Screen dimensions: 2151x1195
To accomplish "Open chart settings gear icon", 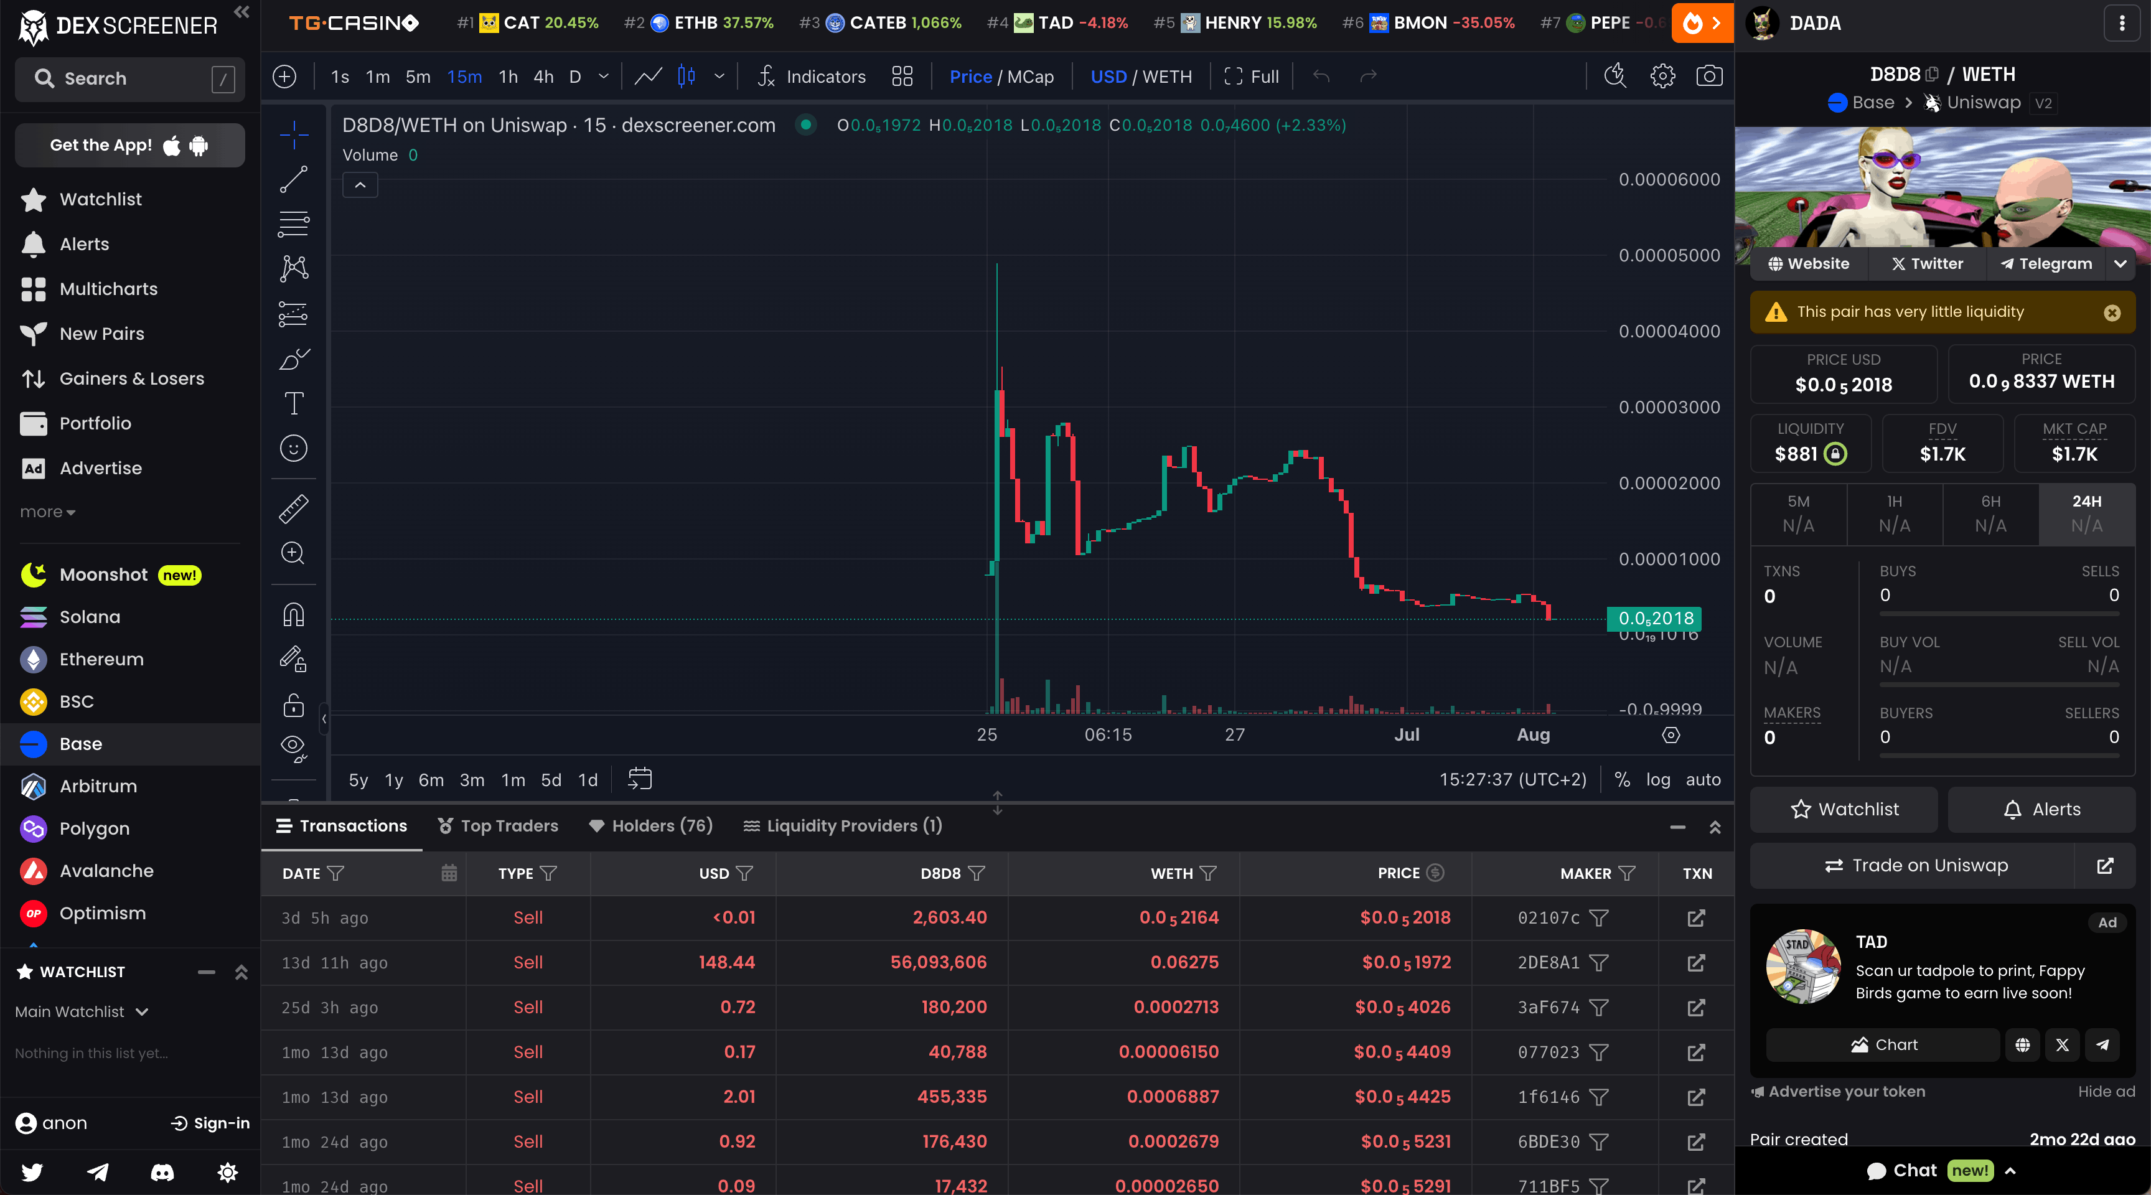I will [x=1662, y=77].
